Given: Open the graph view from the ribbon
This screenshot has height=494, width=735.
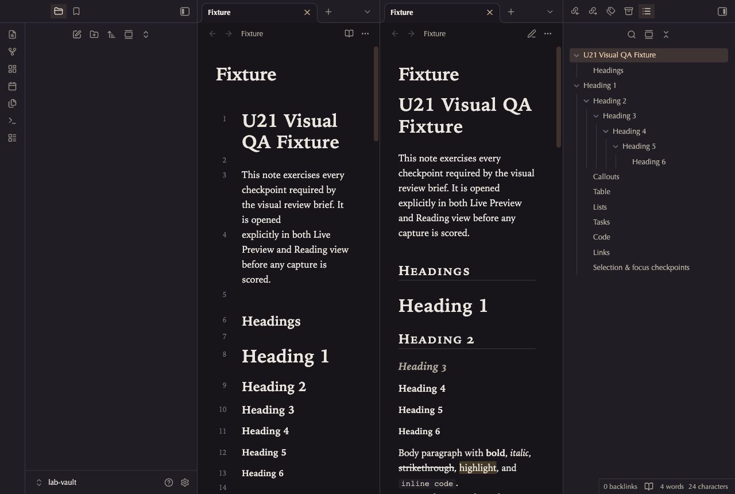Looking at the screenshot, I should [13, 52].
